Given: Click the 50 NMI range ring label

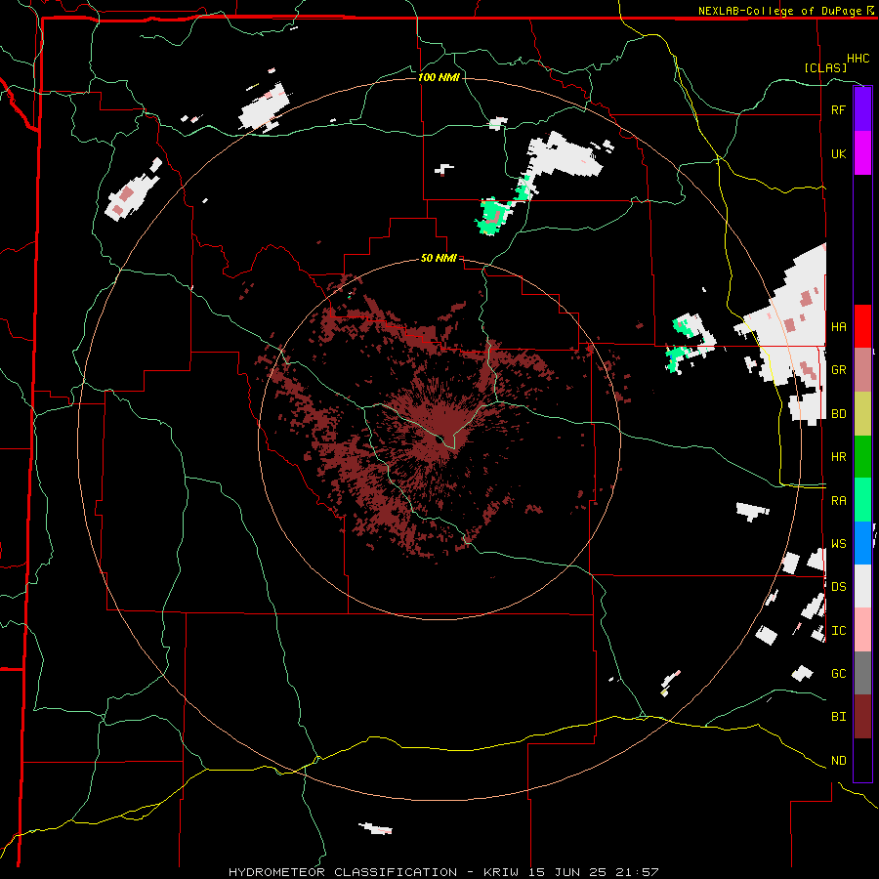Looking at the screenshot, I should (x=439, y=258).
